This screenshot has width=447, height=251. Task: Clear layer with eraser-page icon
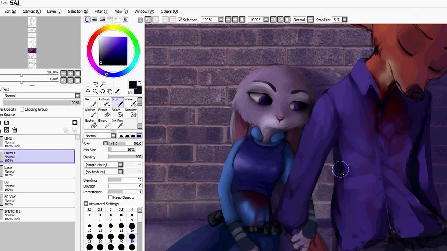point(6,130)
